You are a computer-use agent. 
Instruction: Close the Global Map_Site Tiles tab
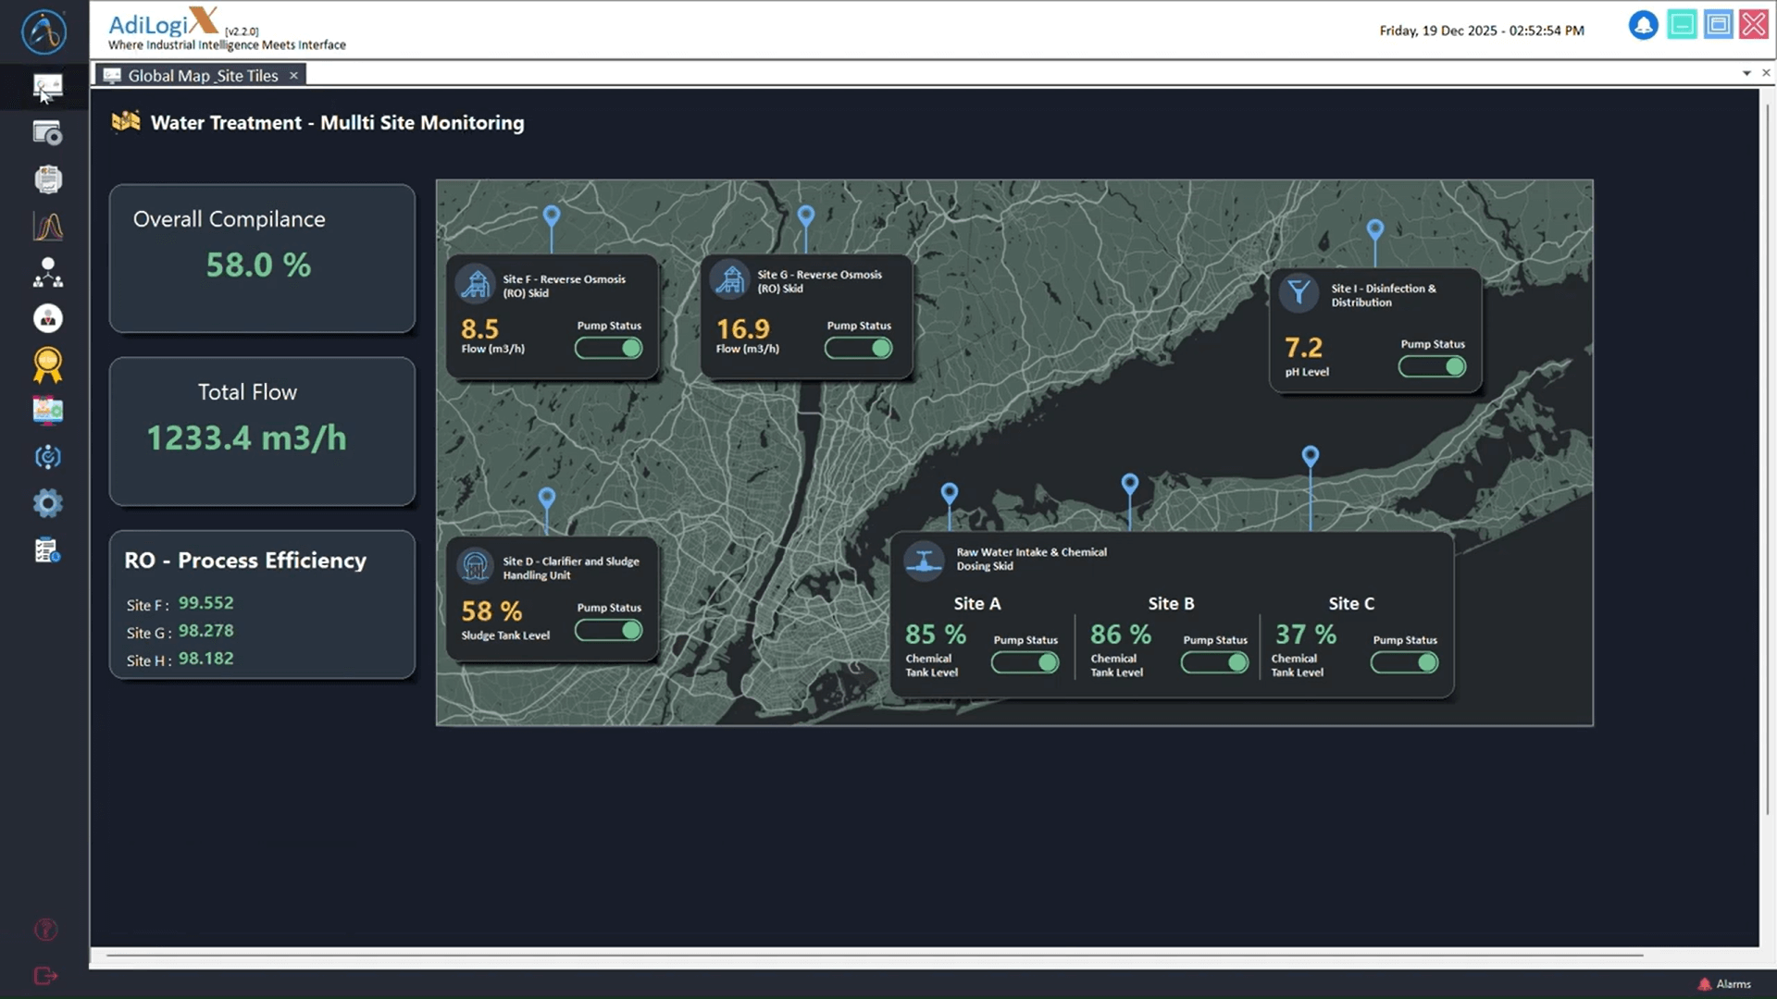tap(293, 76)
